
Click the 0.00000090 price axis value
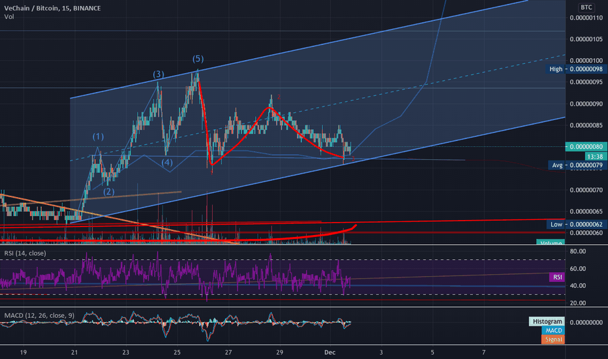click(586, 104)
